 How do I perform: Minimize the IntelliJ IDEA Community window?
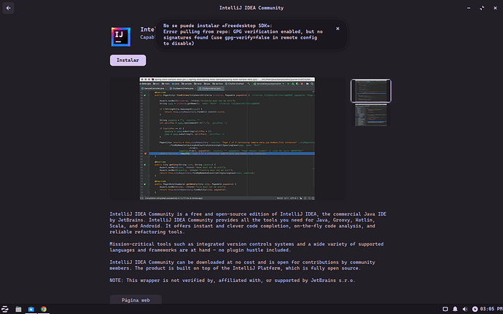(469, 8)
